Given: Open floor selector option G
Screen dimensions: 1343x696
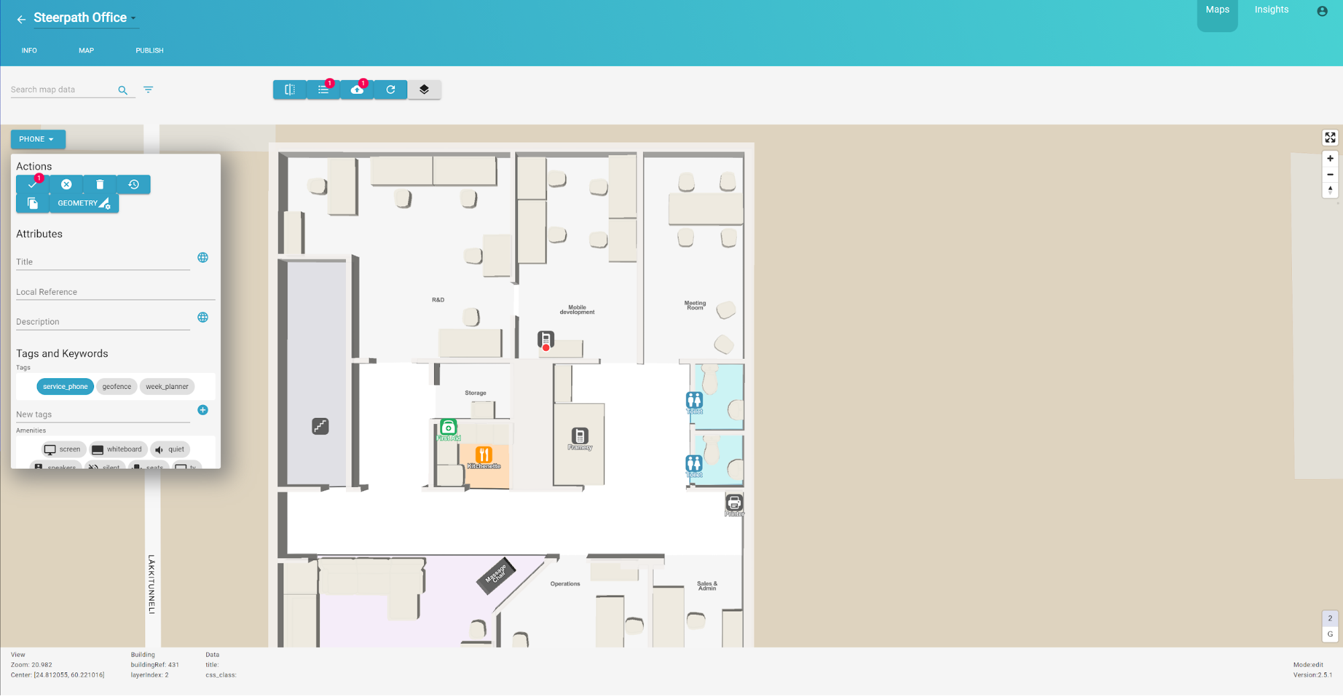Looking at the screenshot, I should point(1330,634).
